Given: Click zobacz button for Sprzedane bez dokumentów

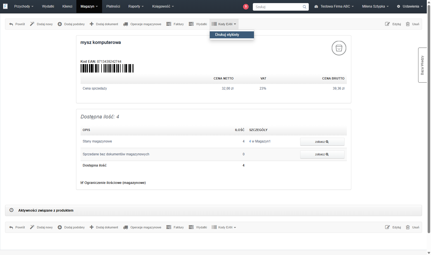Looking at the screenshot, I should click(x=322, y=155).
